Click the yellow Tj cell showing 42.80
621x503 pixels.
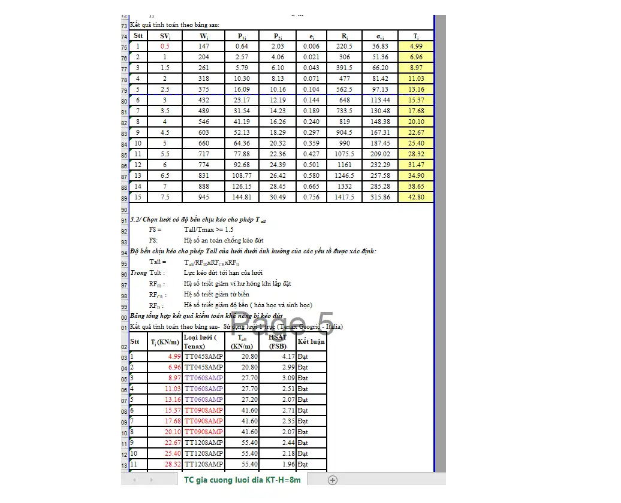point(416,197)
